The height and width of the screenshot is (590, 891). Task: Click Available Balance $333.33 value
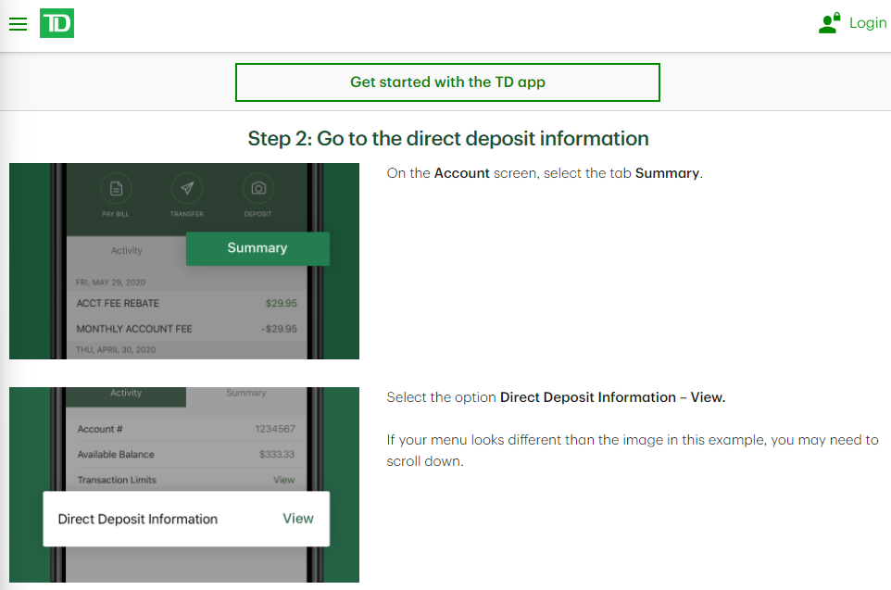pos(277,454)
